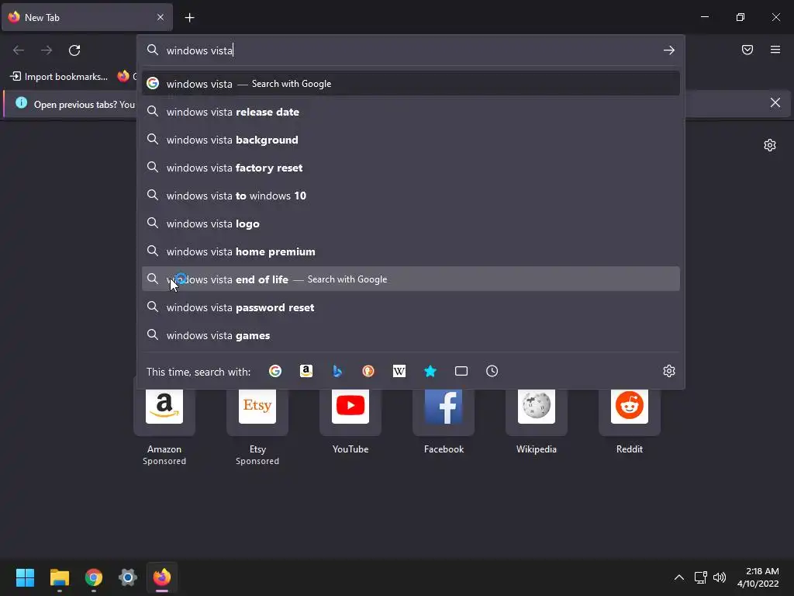Search history via the clock icon
This screenshot has width=794, height=596.
[x=492, y=371]
